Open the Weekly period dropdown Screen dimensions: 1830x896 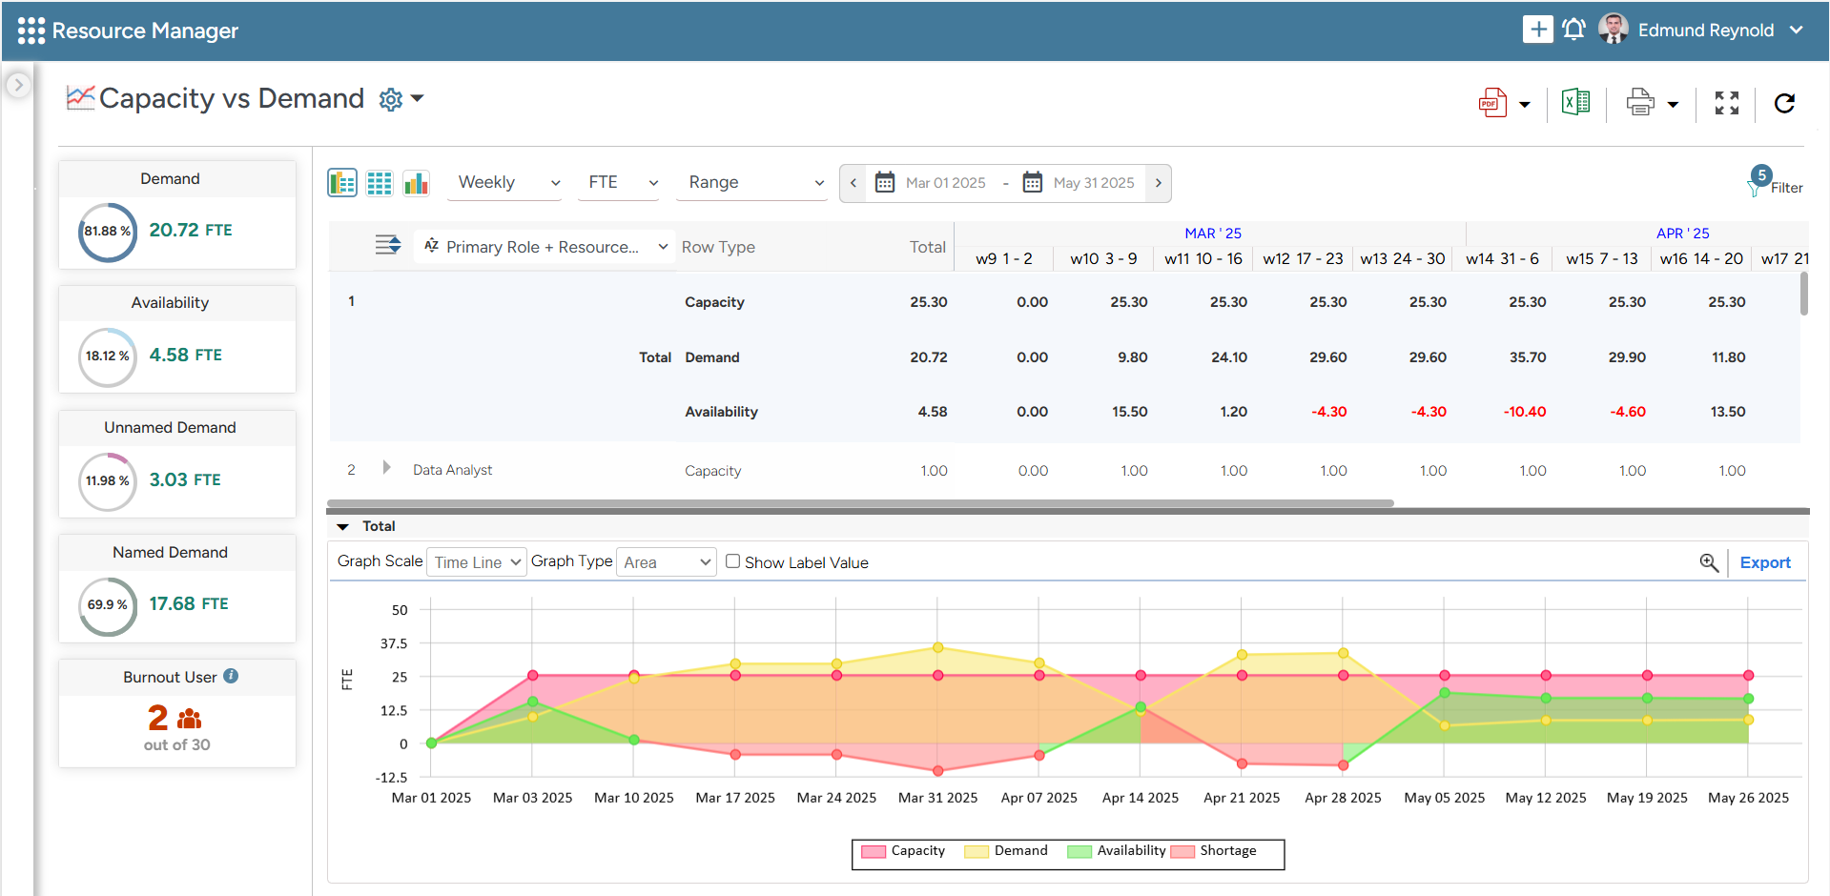point(506,183)
